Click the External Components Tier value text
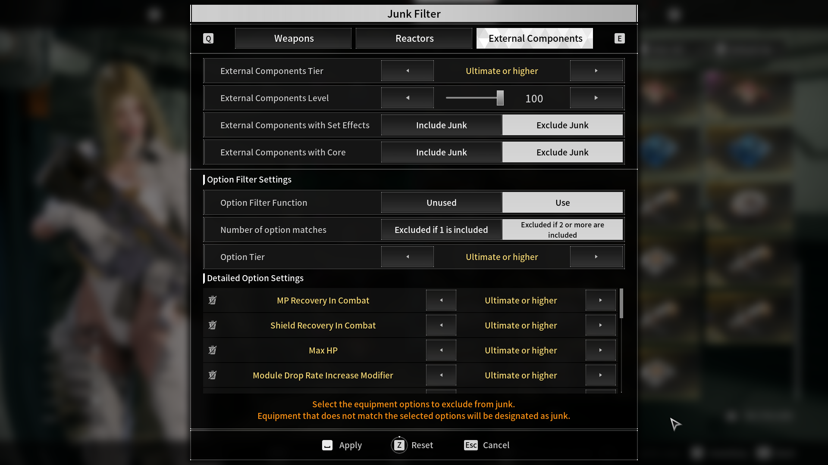828x465 pixels. pyautogui.click(x=502, y=71)
